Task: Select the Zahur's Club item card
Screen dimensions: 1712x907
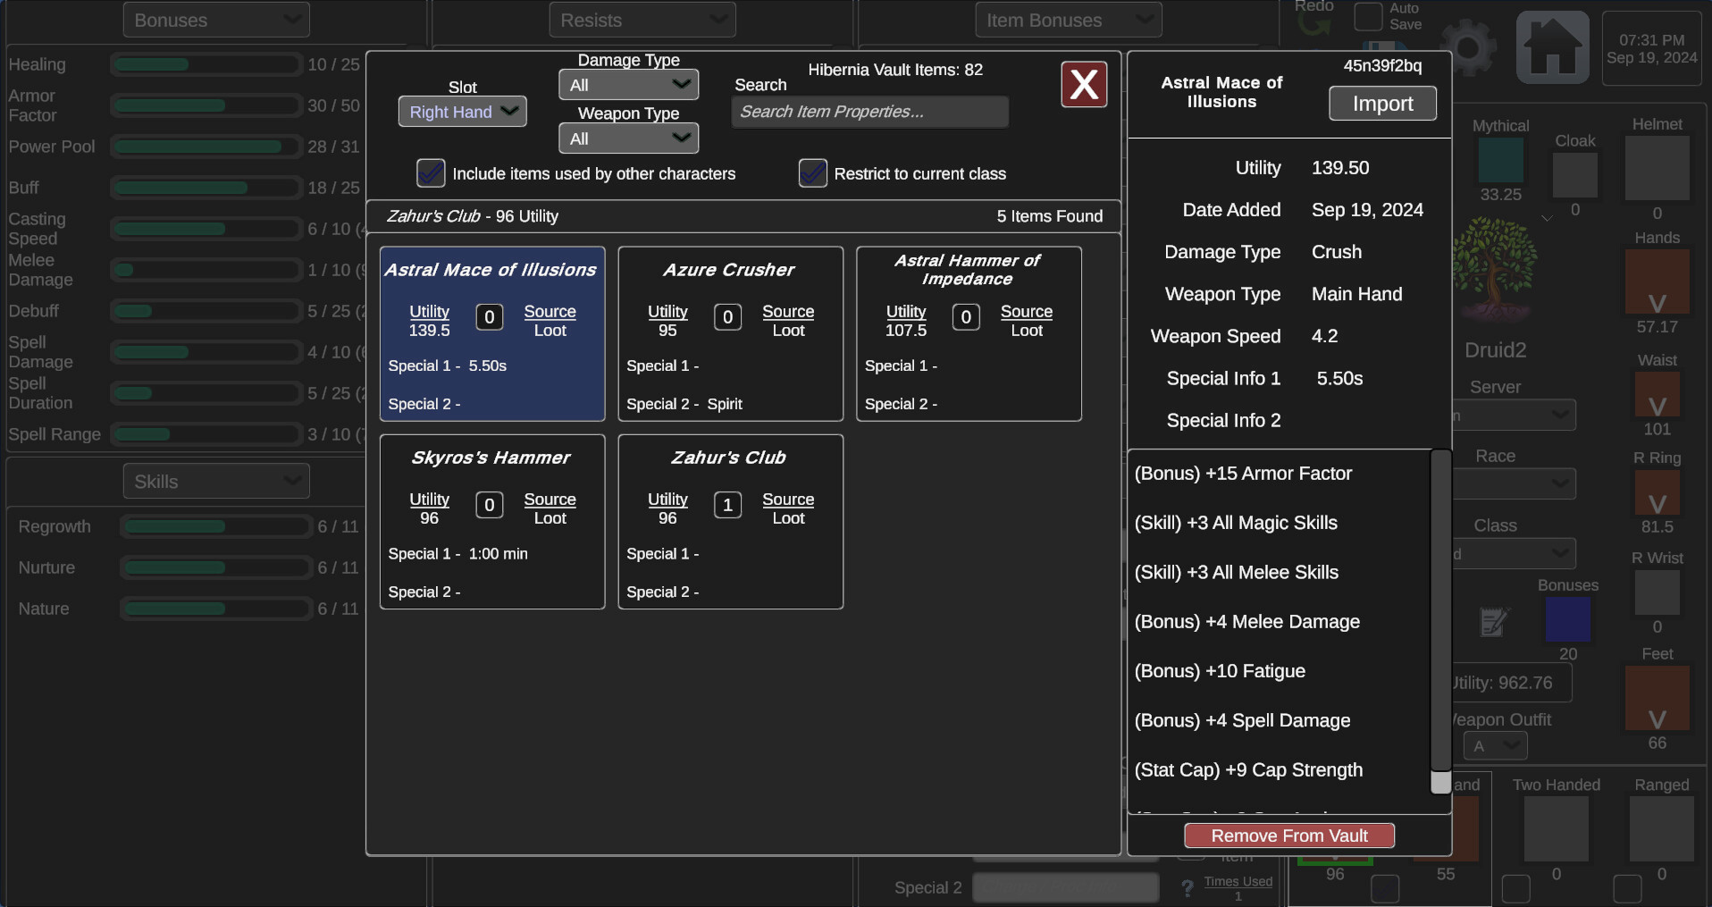Action: (x=730, y=522)
